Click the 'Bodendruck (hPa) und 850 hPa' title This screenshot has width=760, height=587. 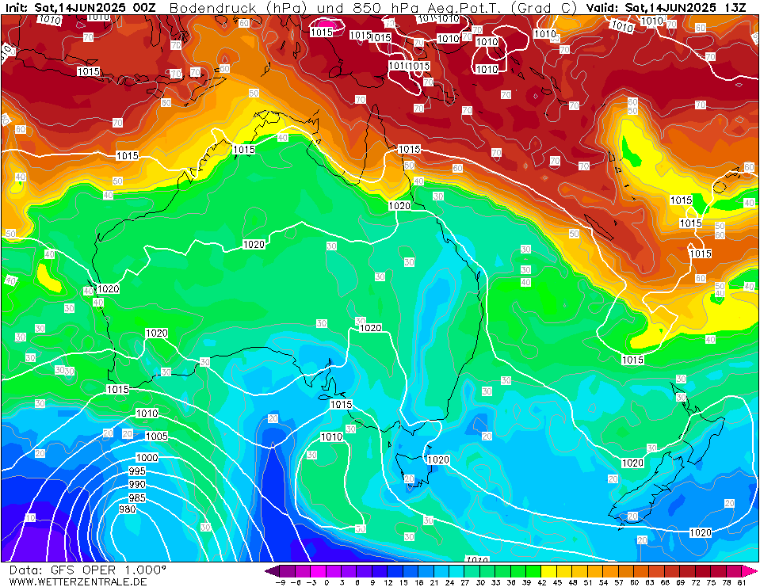[296, 8]
